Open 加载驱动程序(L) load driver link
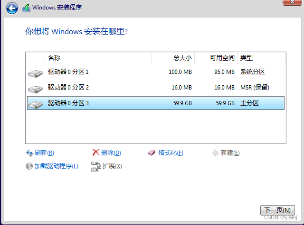304x225 pixels. [56, 166]
